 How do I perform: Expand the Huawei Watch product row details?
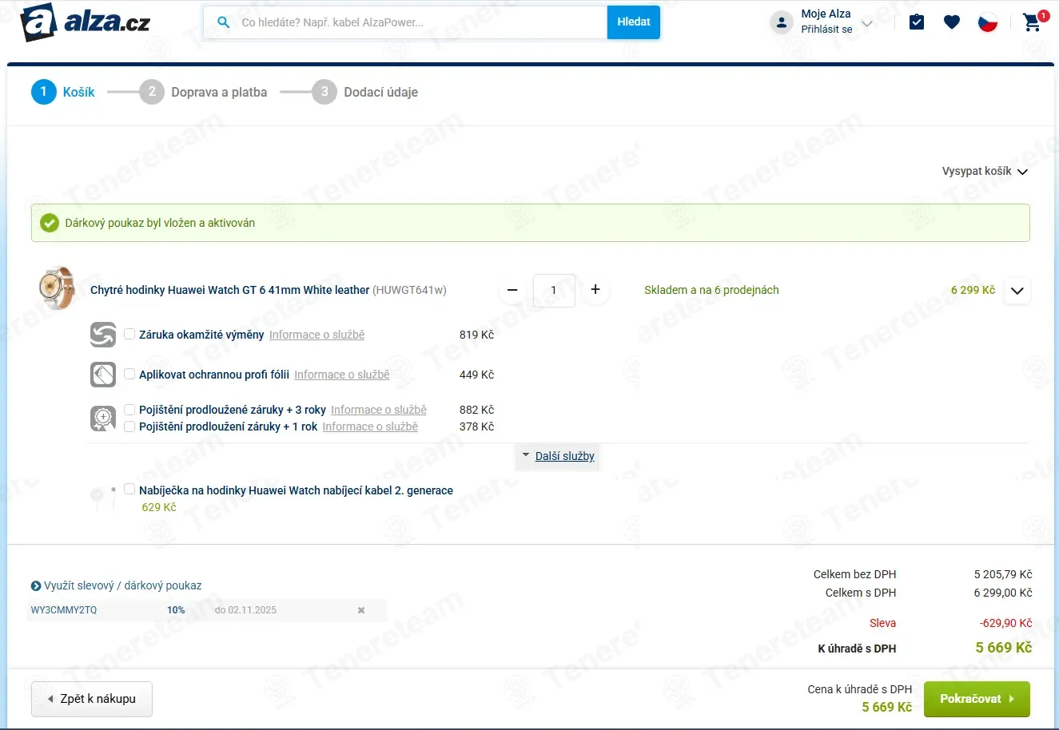[1017, 291]
